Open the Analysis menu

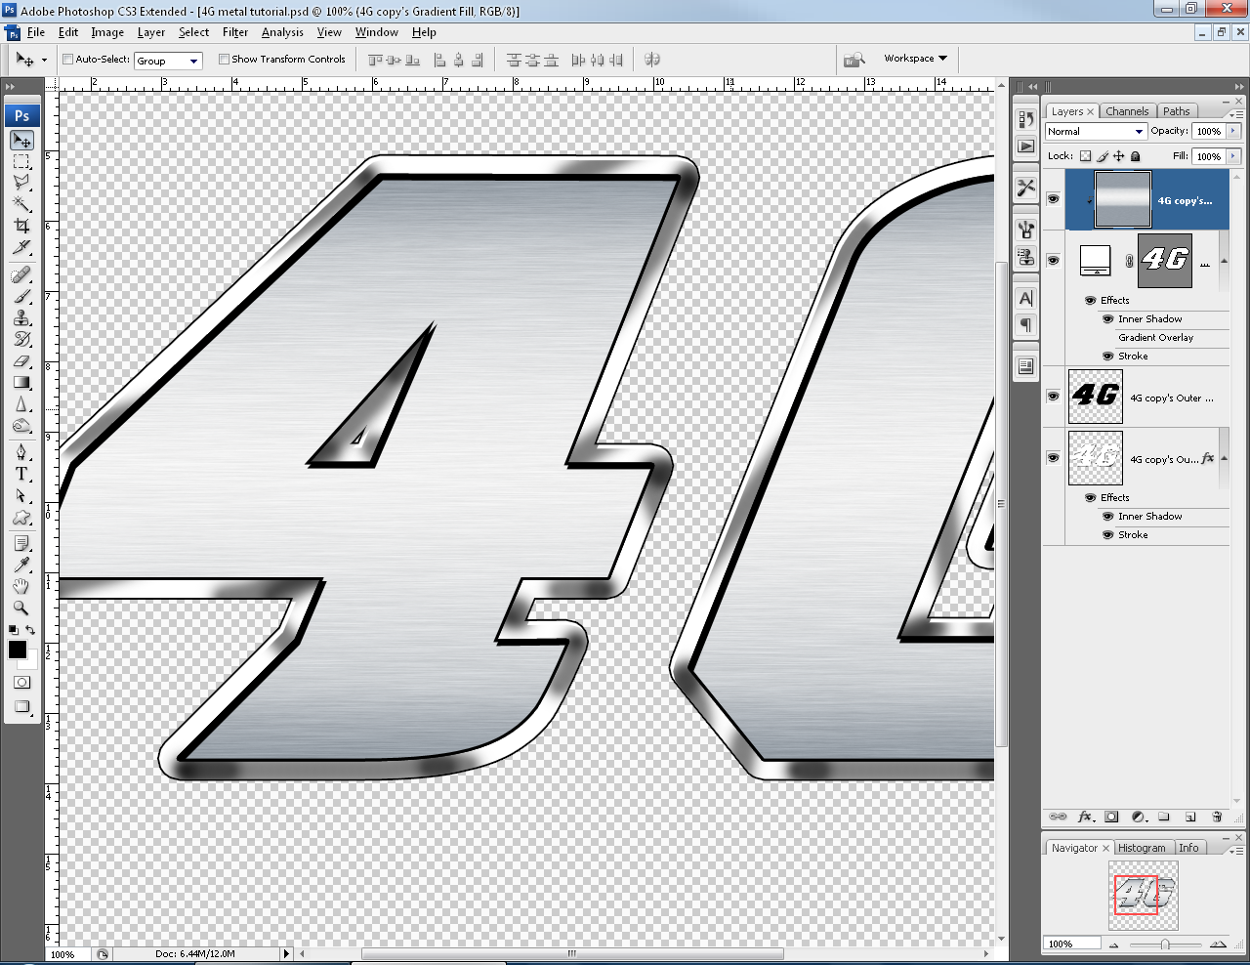(x=282, y=32)
